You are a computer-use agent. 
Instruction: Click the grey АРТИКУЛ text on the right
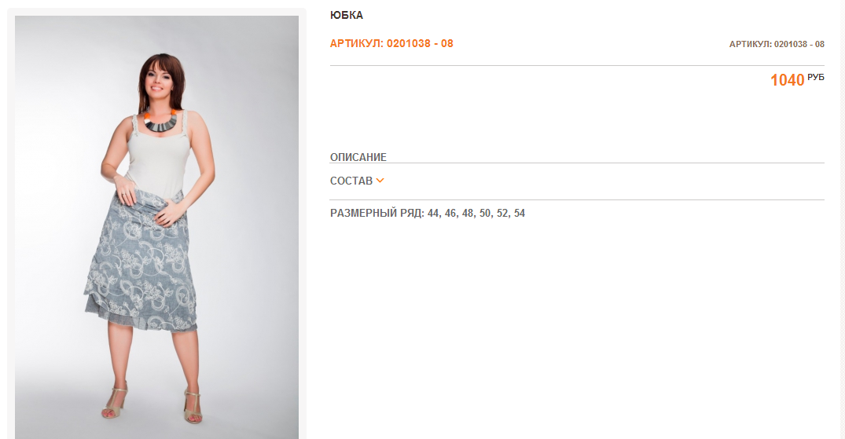pos(777,44)
